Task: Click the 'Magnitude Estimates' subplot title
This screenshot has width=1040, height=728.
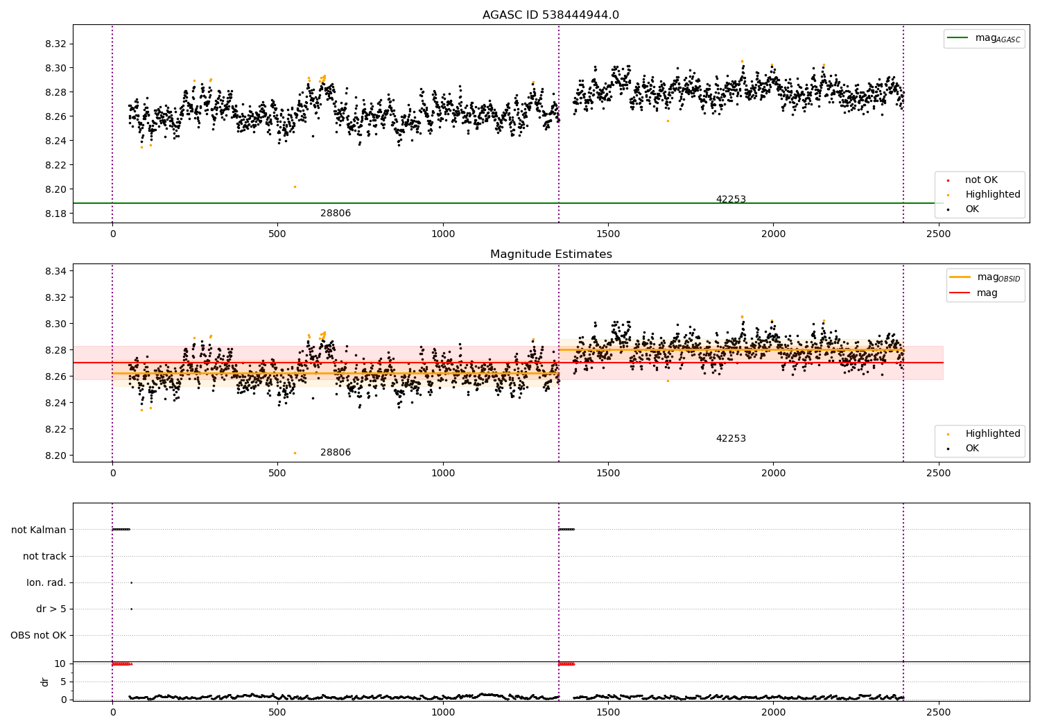Action: [551, 254]
